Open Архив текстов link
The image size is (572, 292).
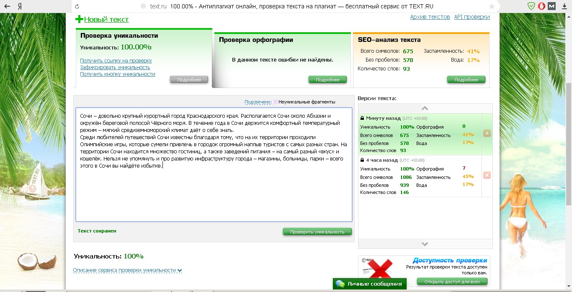pos(430,17)
